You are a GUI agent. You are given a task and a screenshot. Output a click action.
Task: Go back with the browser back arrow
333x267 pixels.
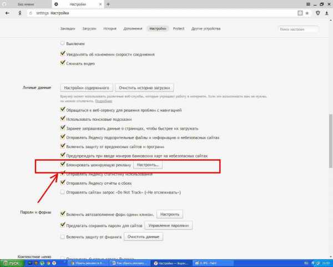(x=7, y=13)
